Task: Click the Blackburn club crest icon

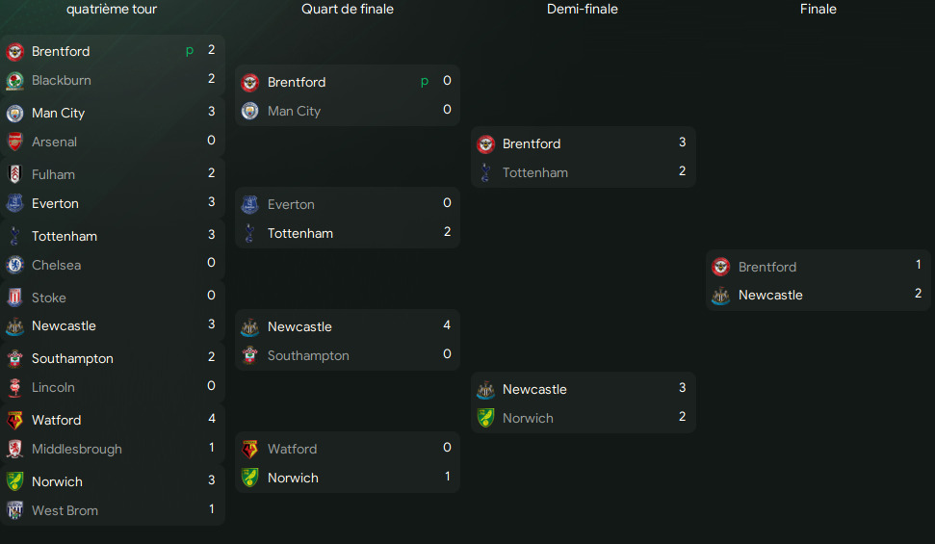Action: 14,80
